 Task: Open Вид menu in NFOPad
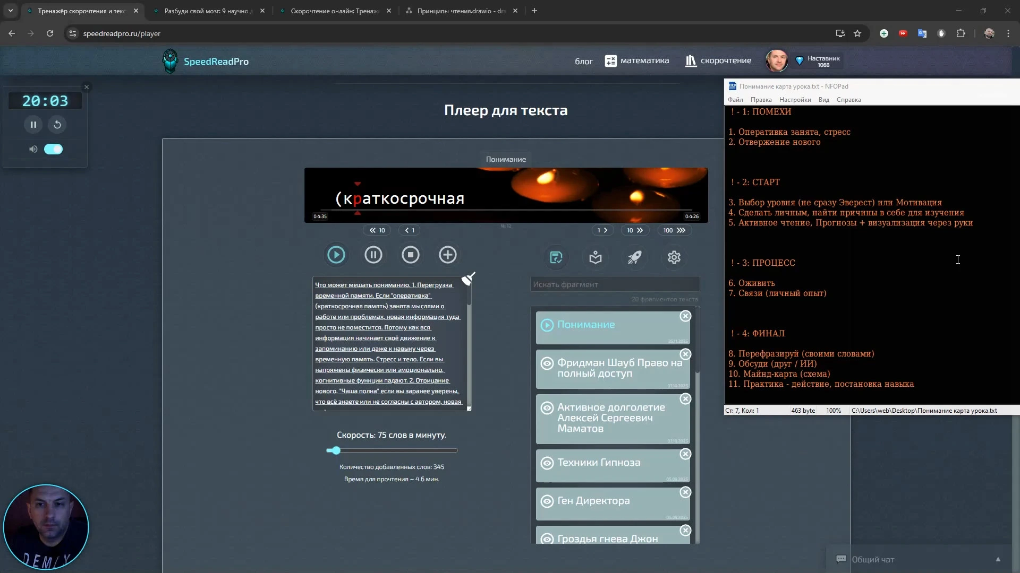(x=823, y=100)
